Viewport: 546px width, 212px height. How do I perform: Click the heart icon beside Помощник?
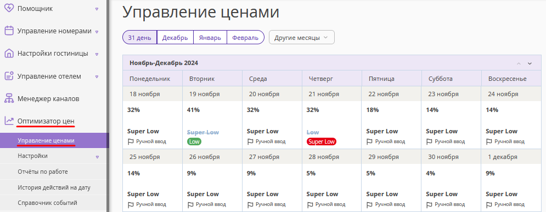click(x=9, y=9)
